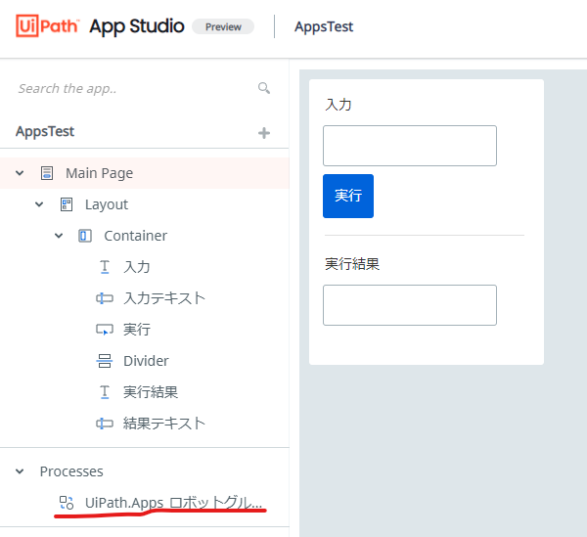This screenshot has height=537, width=587.
Task: Click the result textbox under 実行結果
Action: pos(410,305)
